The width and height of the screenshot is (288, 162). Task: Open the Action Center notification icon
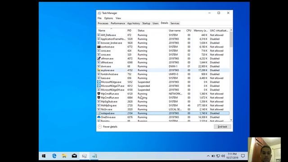point(243,156)
